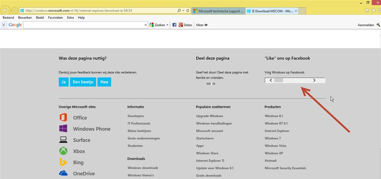Open the Windows RT 8.1 link

276,123
